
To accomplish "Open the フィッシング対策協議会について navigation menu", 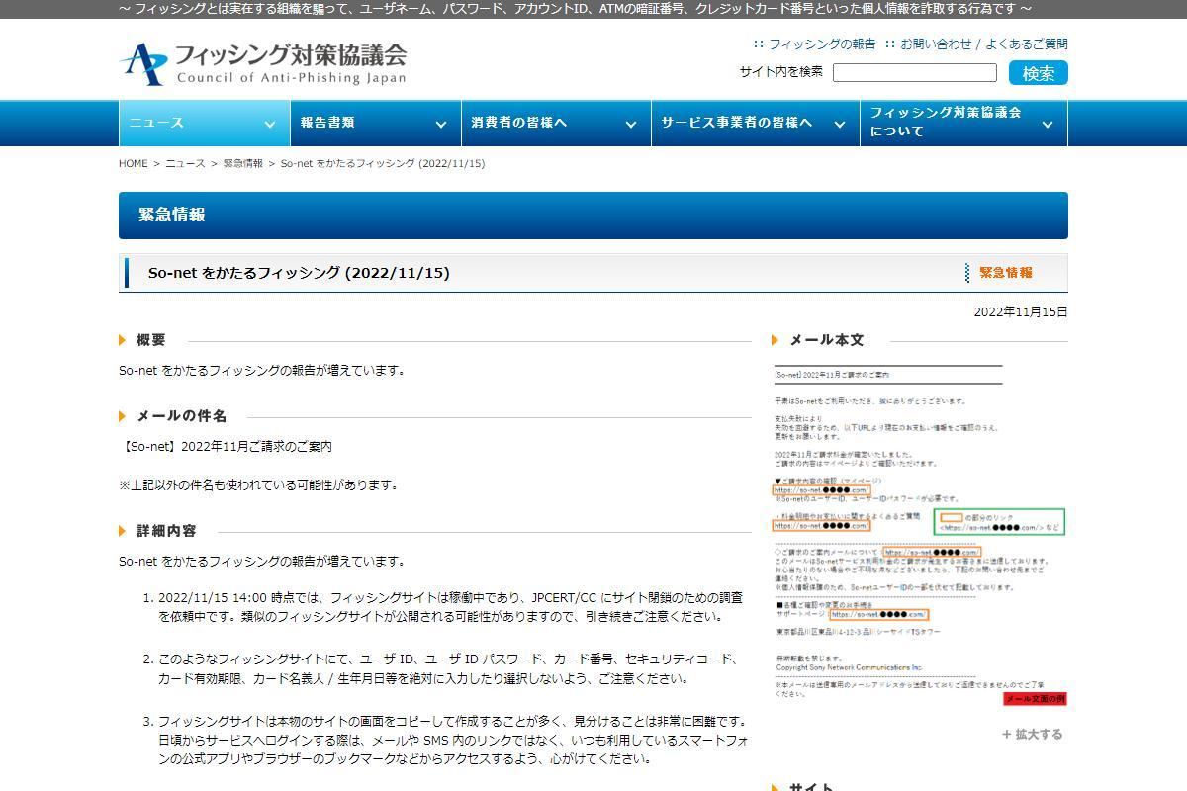I will (964, 124).
